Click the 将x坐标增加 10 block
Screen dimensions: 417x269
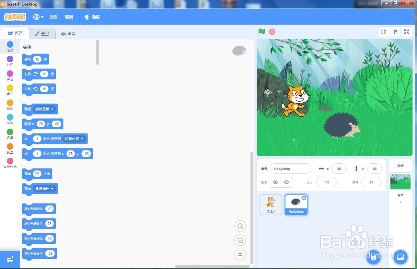(x=39, y=209)
